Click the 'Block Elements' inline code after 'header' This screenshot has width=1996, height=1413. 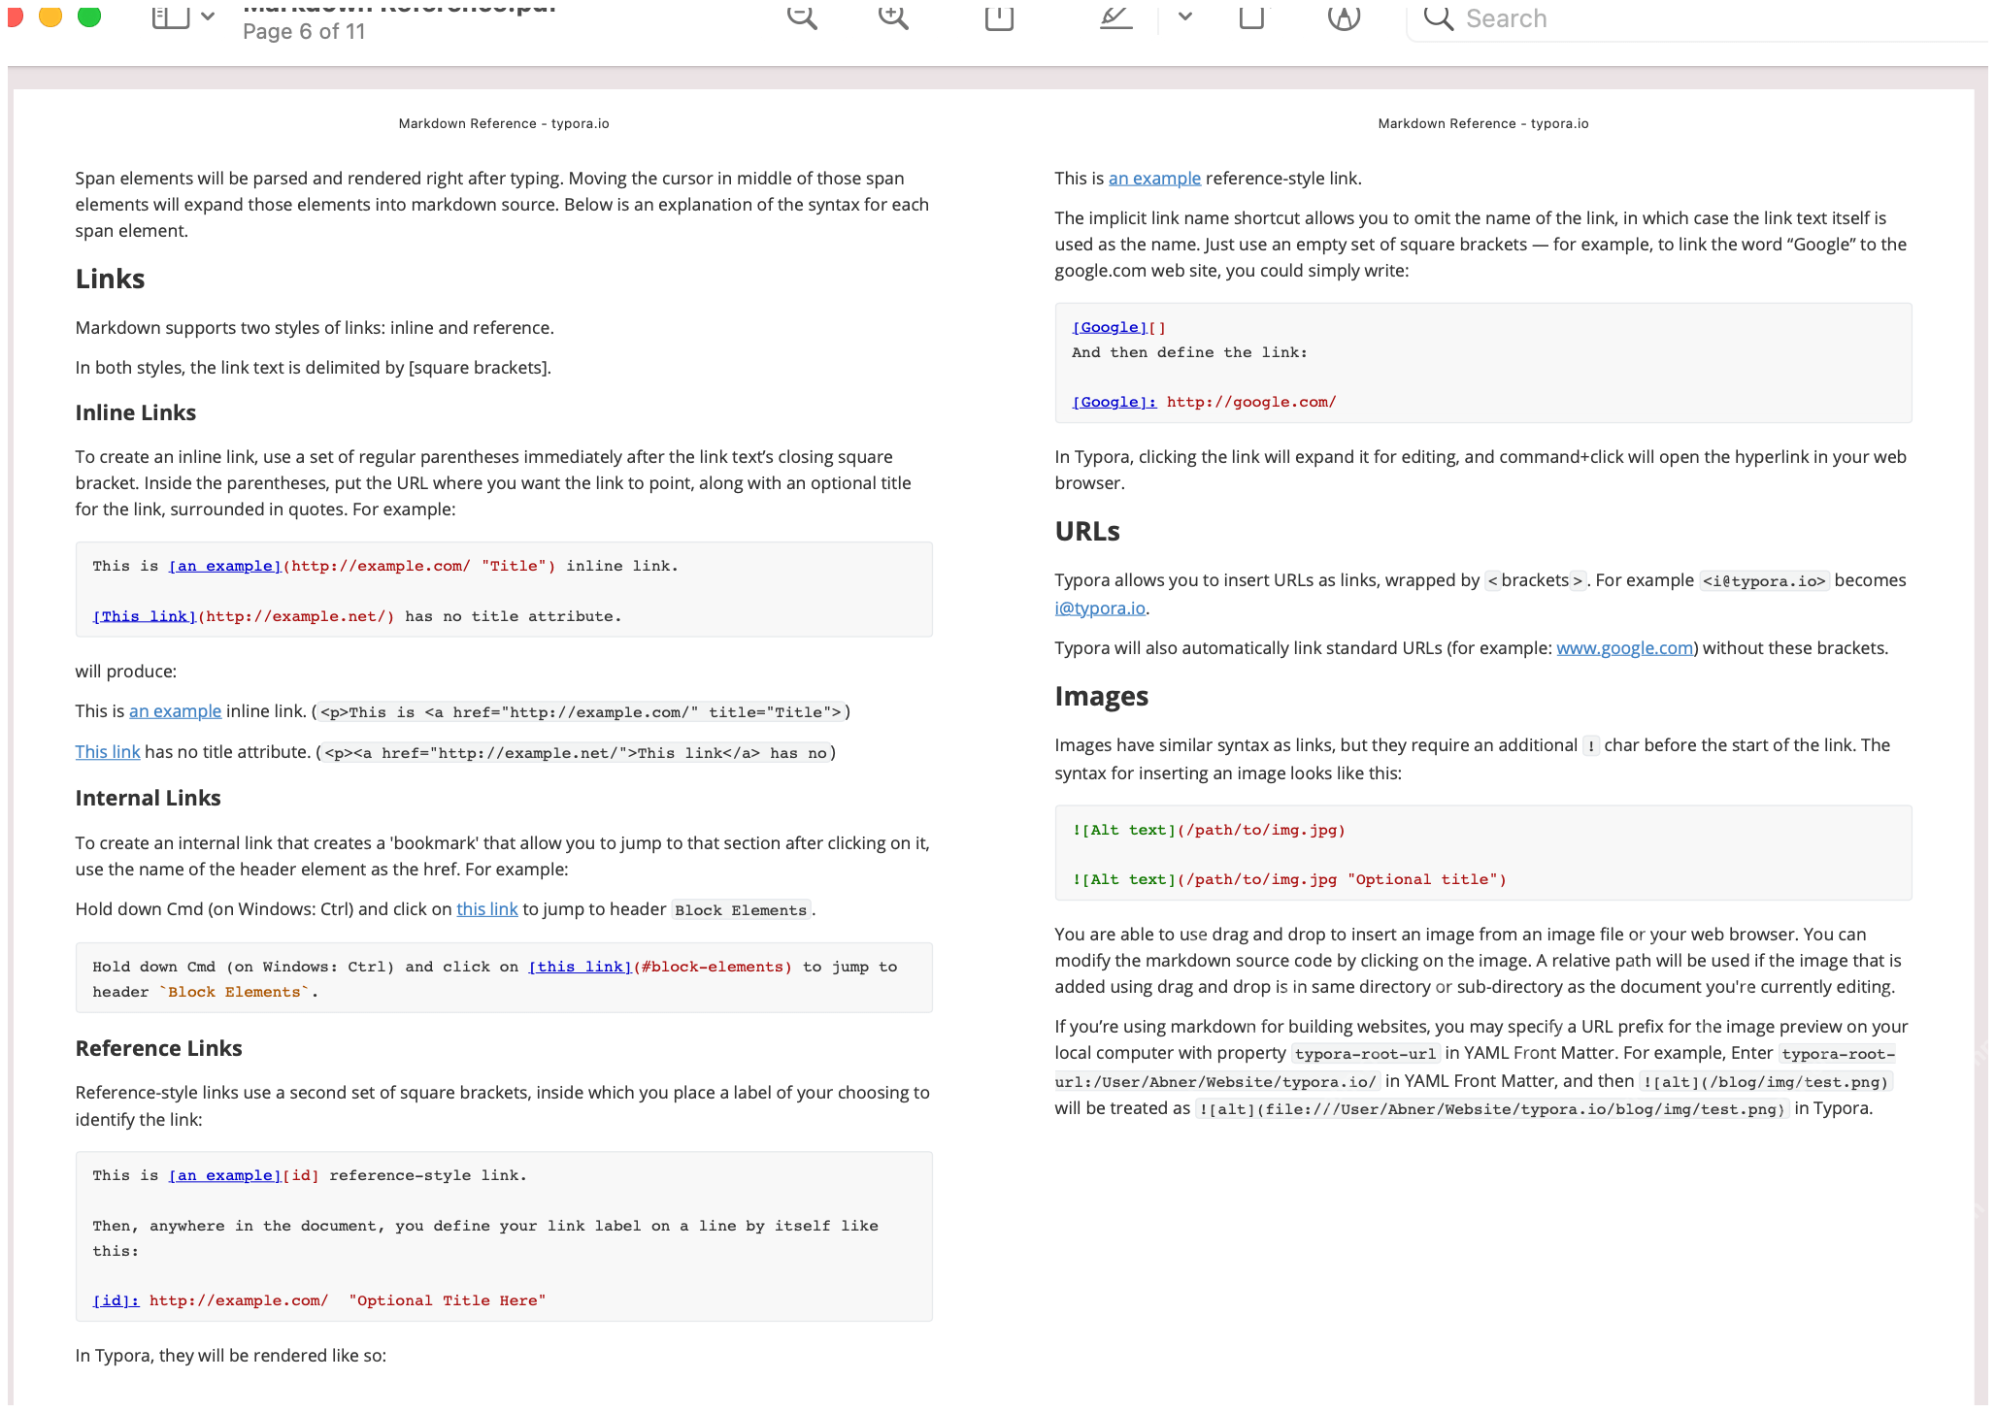tap(741, 910)
